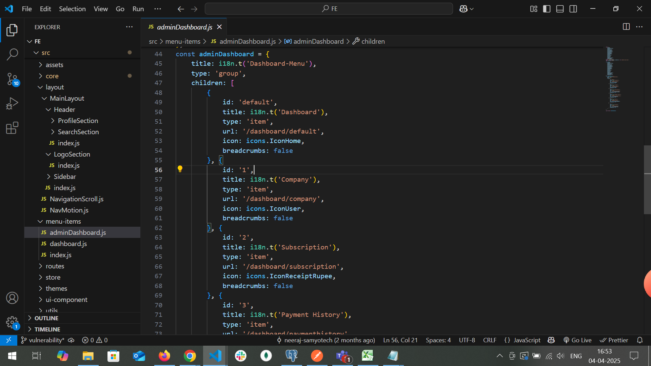651x366 pixels.
Task: Toggle the primary side bar visibility
Action: (547, 9)
